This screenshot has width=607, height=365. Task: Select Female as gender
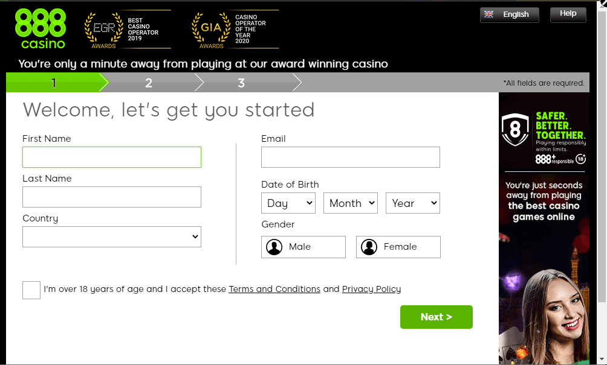pos(398,247)
